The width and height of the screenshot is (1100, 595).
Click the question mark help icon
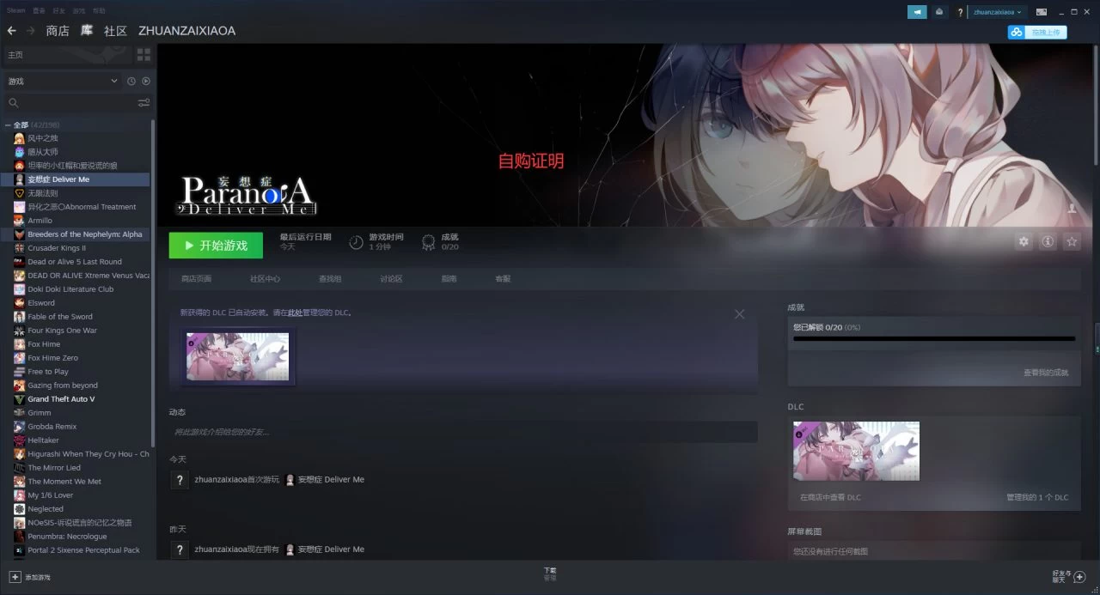[960, 12]
